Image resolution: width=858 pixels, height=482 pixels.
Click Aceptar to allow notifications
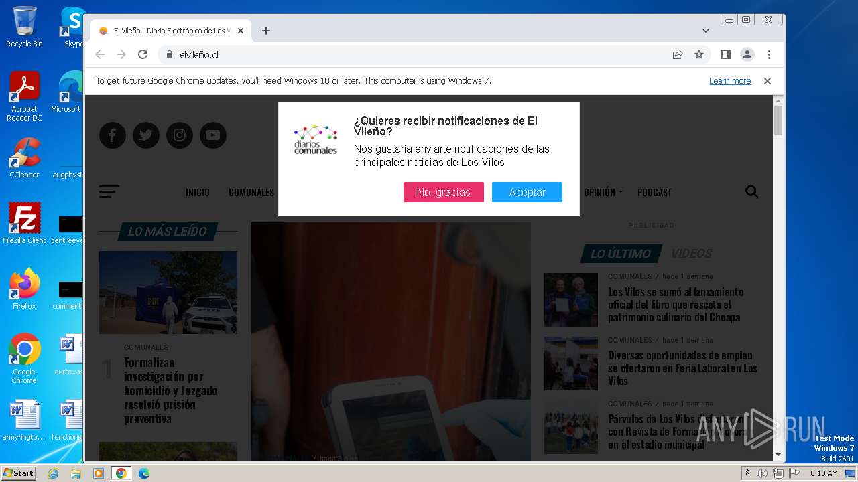(x=527, y=192)
